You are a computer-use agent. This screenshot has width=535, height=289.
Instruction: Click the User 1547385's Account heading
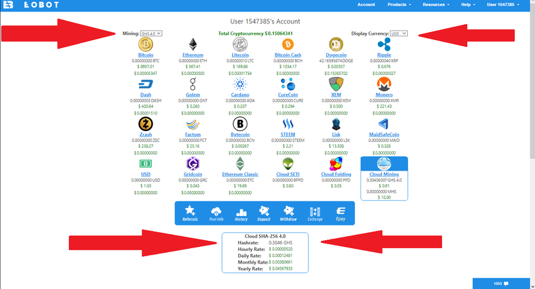265,21
